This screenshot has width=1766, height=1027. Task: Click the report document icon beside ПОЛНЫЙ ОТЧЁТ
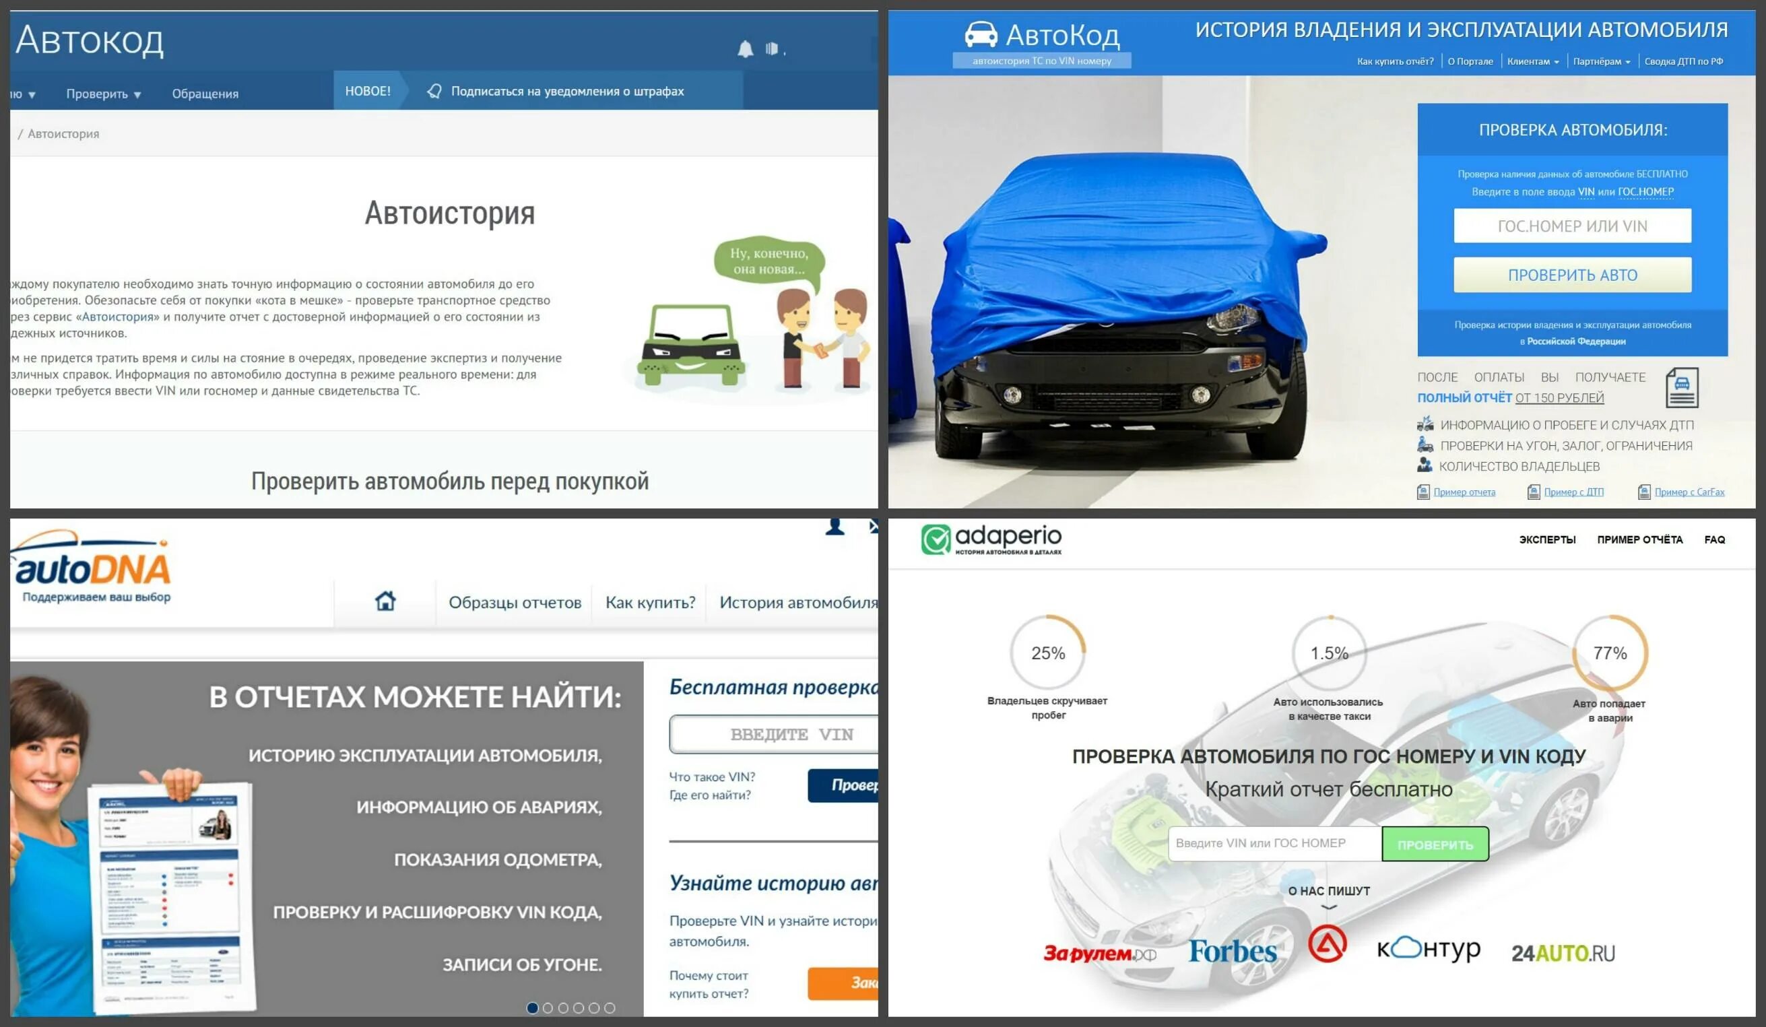[1682, 387]
